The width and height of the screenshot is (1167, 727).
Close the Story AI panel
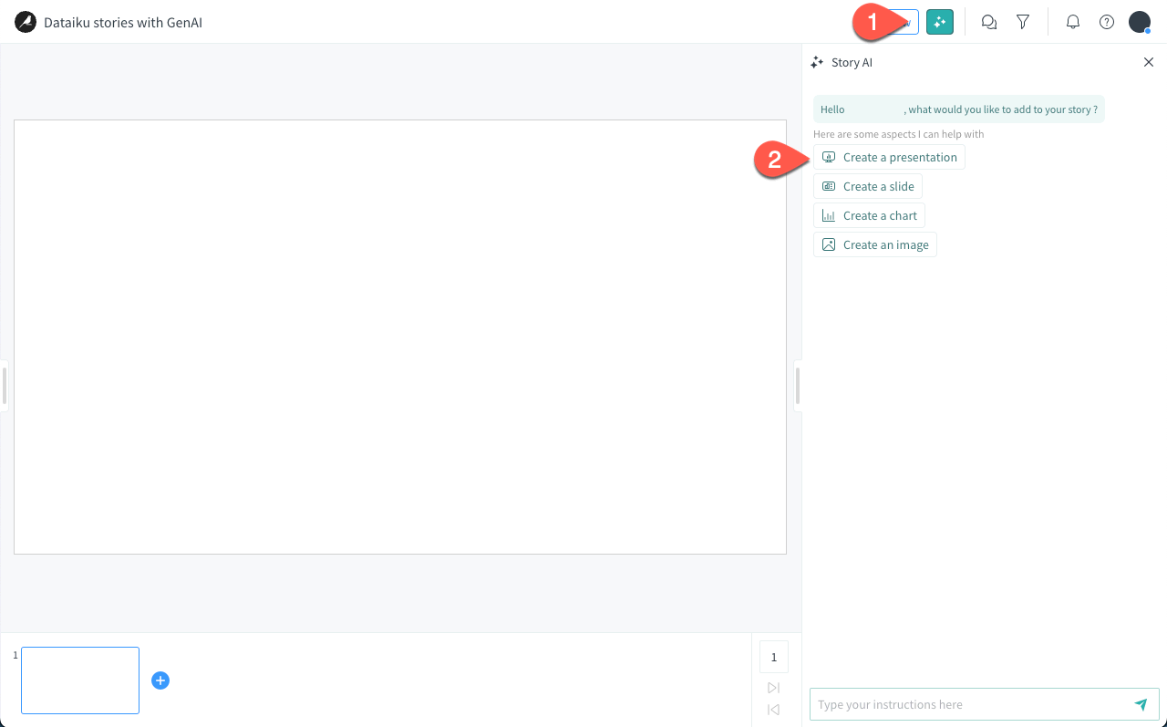point(1149,62)
